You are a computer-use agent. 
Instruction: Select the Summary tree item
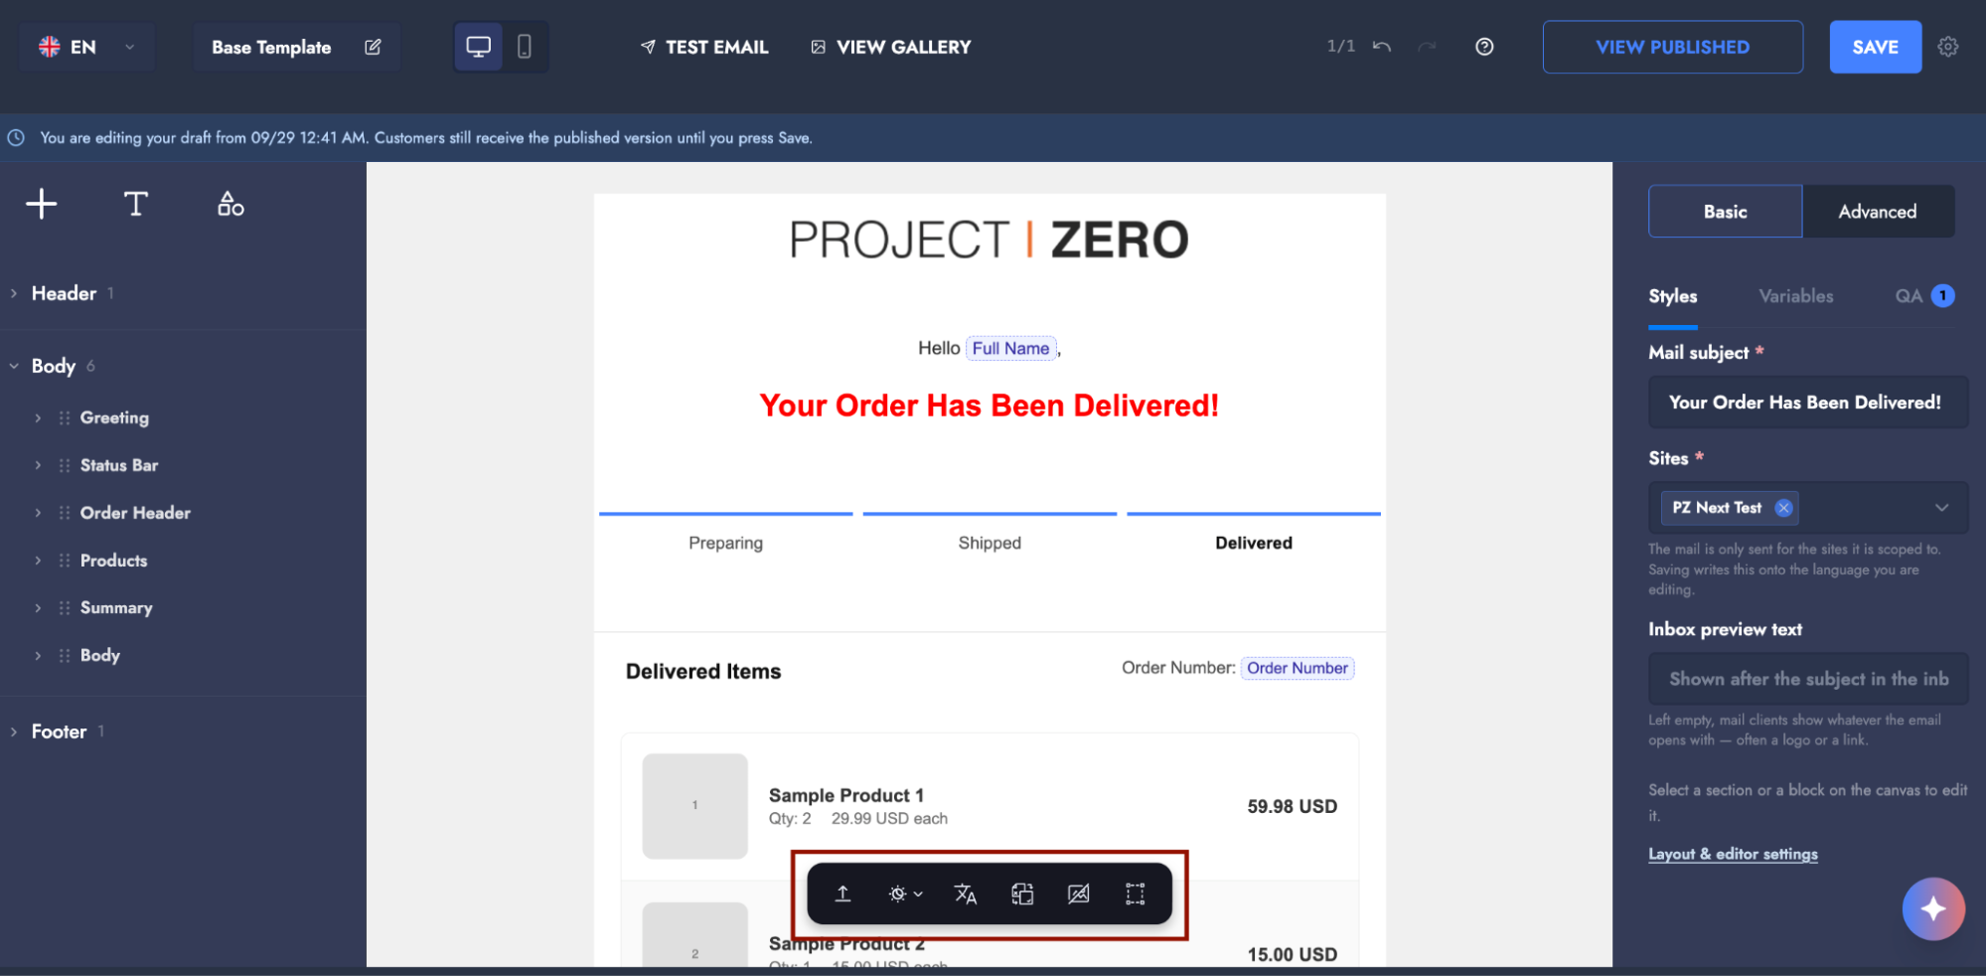[116, 607]
